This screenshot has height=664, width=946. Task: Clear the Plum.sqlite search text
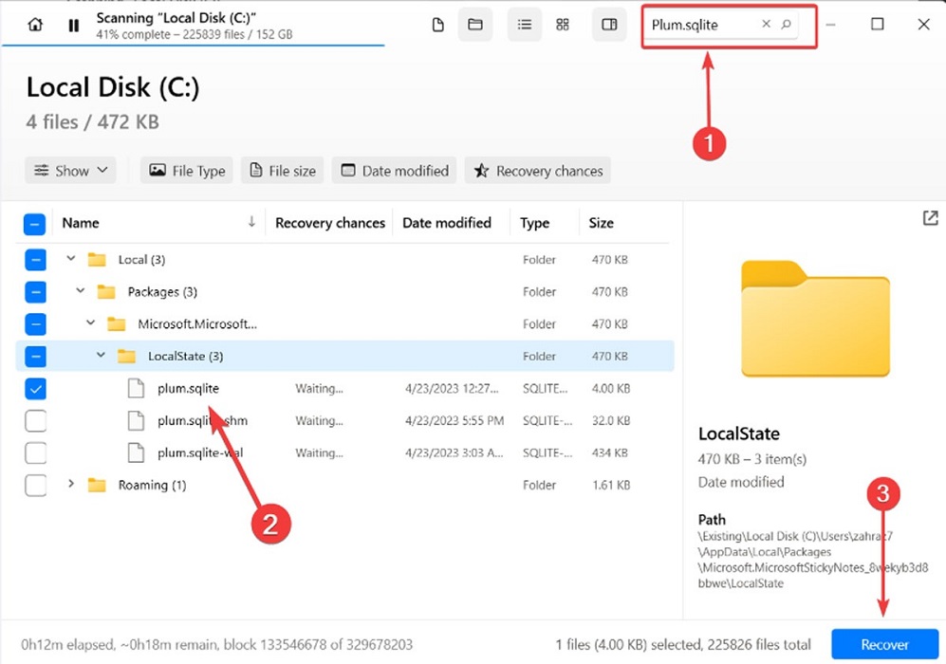767,25
